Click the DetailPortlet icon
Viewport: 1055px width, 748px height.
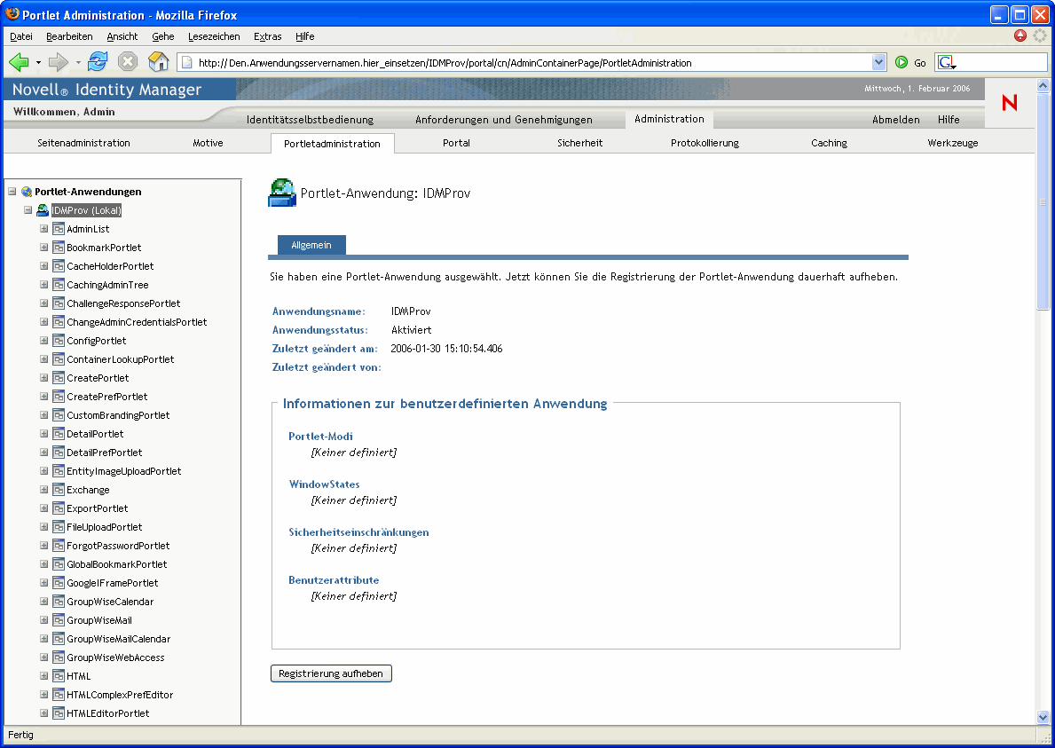point(59,434)
